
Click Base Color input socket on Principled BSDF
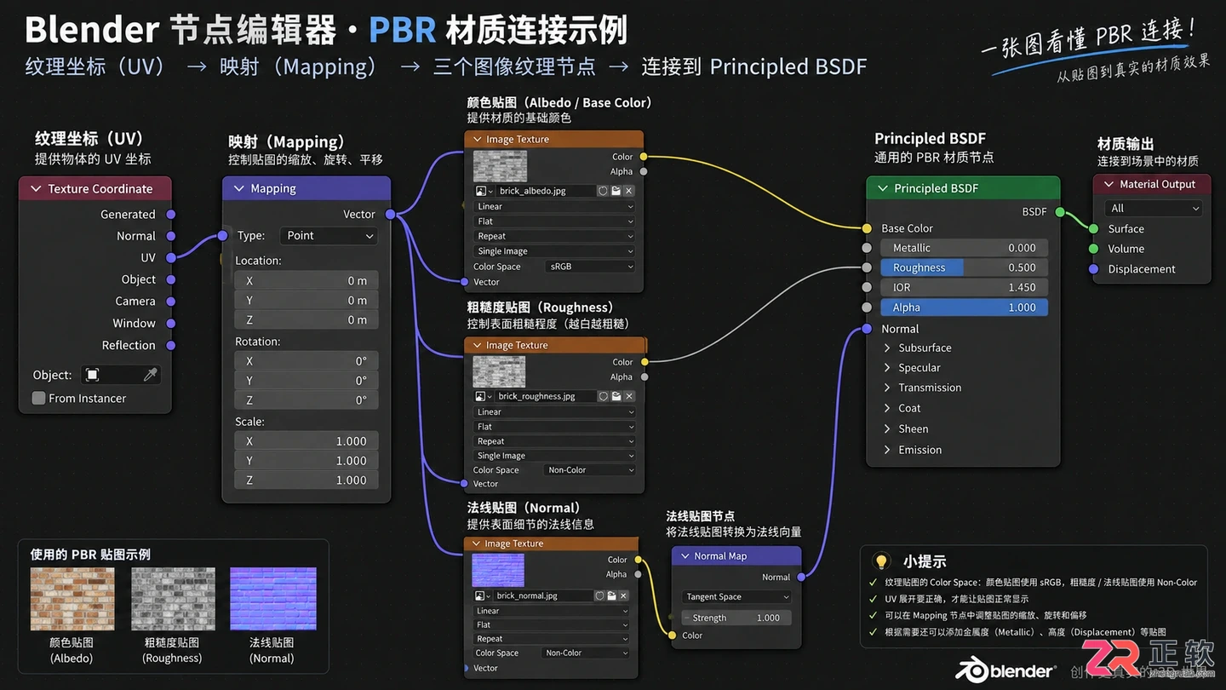(x=867, y=228)
